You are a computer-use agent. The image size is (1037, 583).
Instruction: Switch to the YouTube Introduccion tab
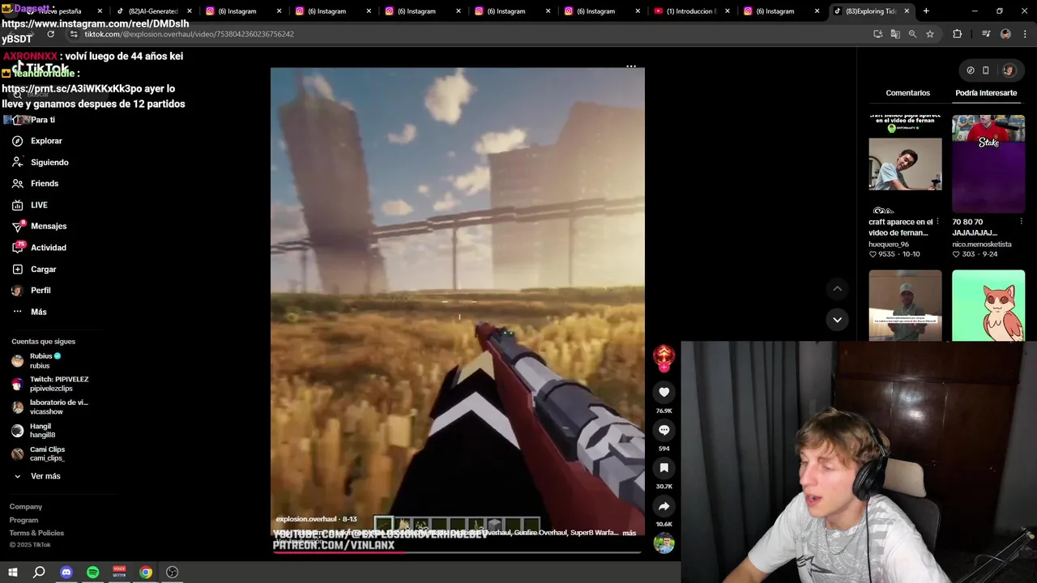click(x=690, y=11)
